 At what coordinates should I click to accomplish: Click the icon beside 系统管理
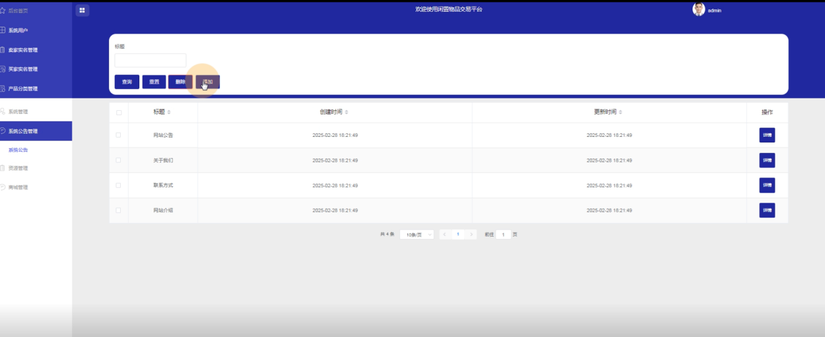pyautogui.click(x=2, y=112)
